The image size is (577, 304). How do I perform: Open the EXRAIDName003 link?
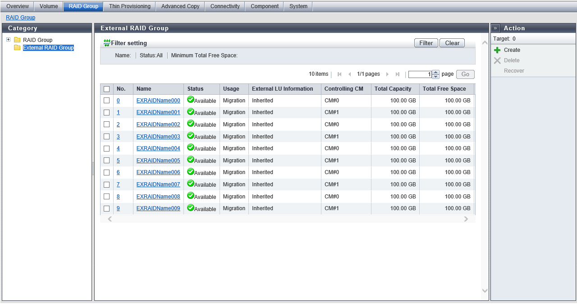click(158, 137)
